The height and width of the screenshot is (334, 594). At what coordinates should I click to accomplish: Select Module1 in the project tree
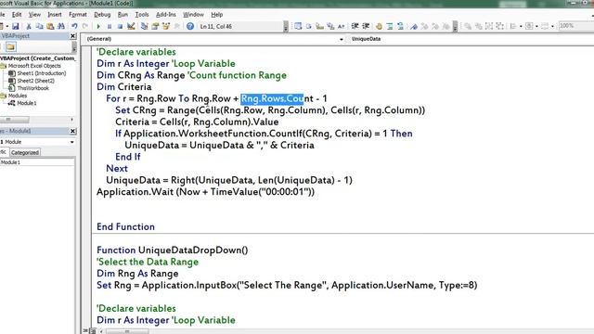click(27, 103)
